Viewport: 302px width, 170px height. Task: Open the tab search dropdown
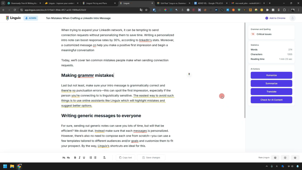(x=3, y=3)
